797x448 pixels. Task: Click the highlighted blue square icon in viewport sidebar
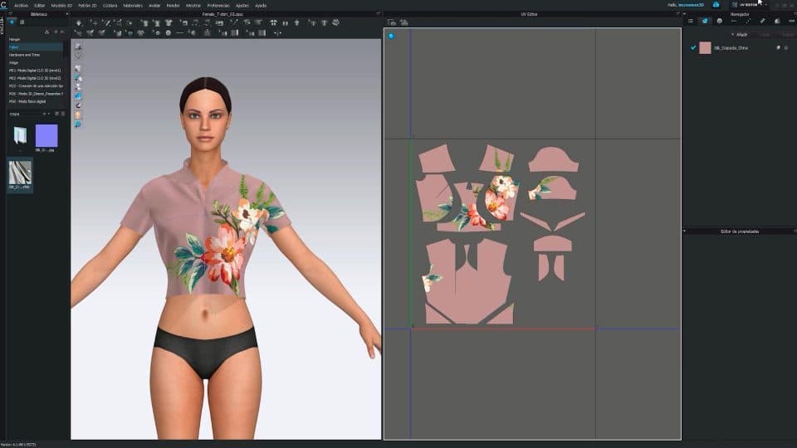pyautogui.click(x=78, y=96)
